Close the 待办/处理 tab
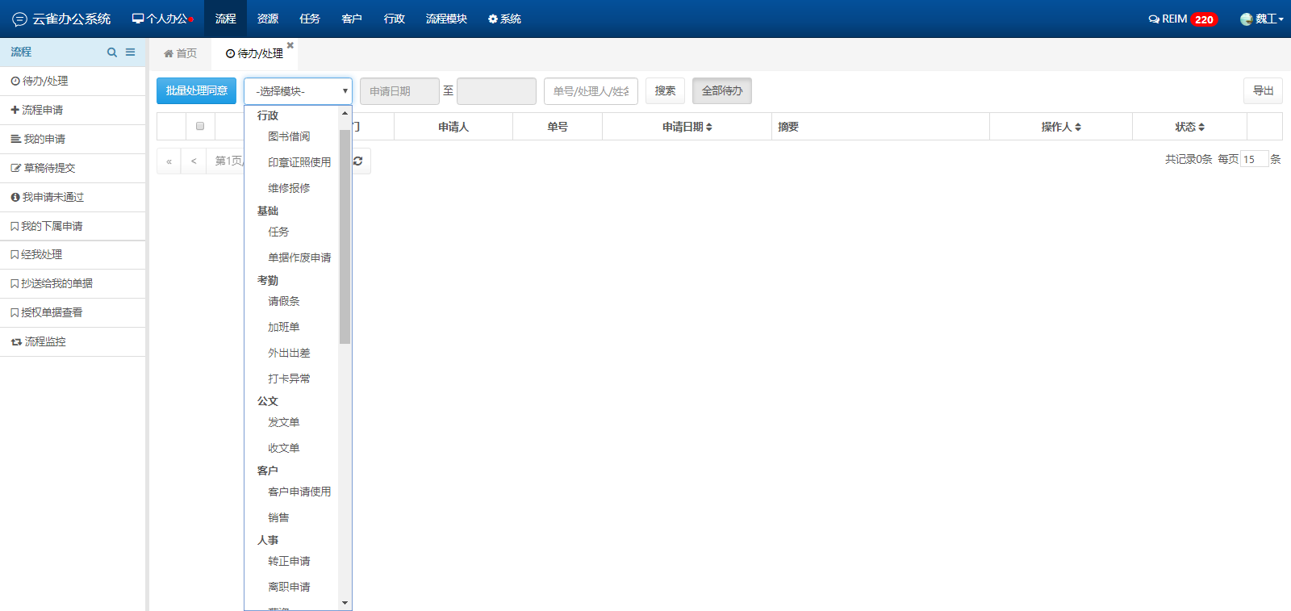This screenshot has height=611, width=1291. tap(290, 45)
